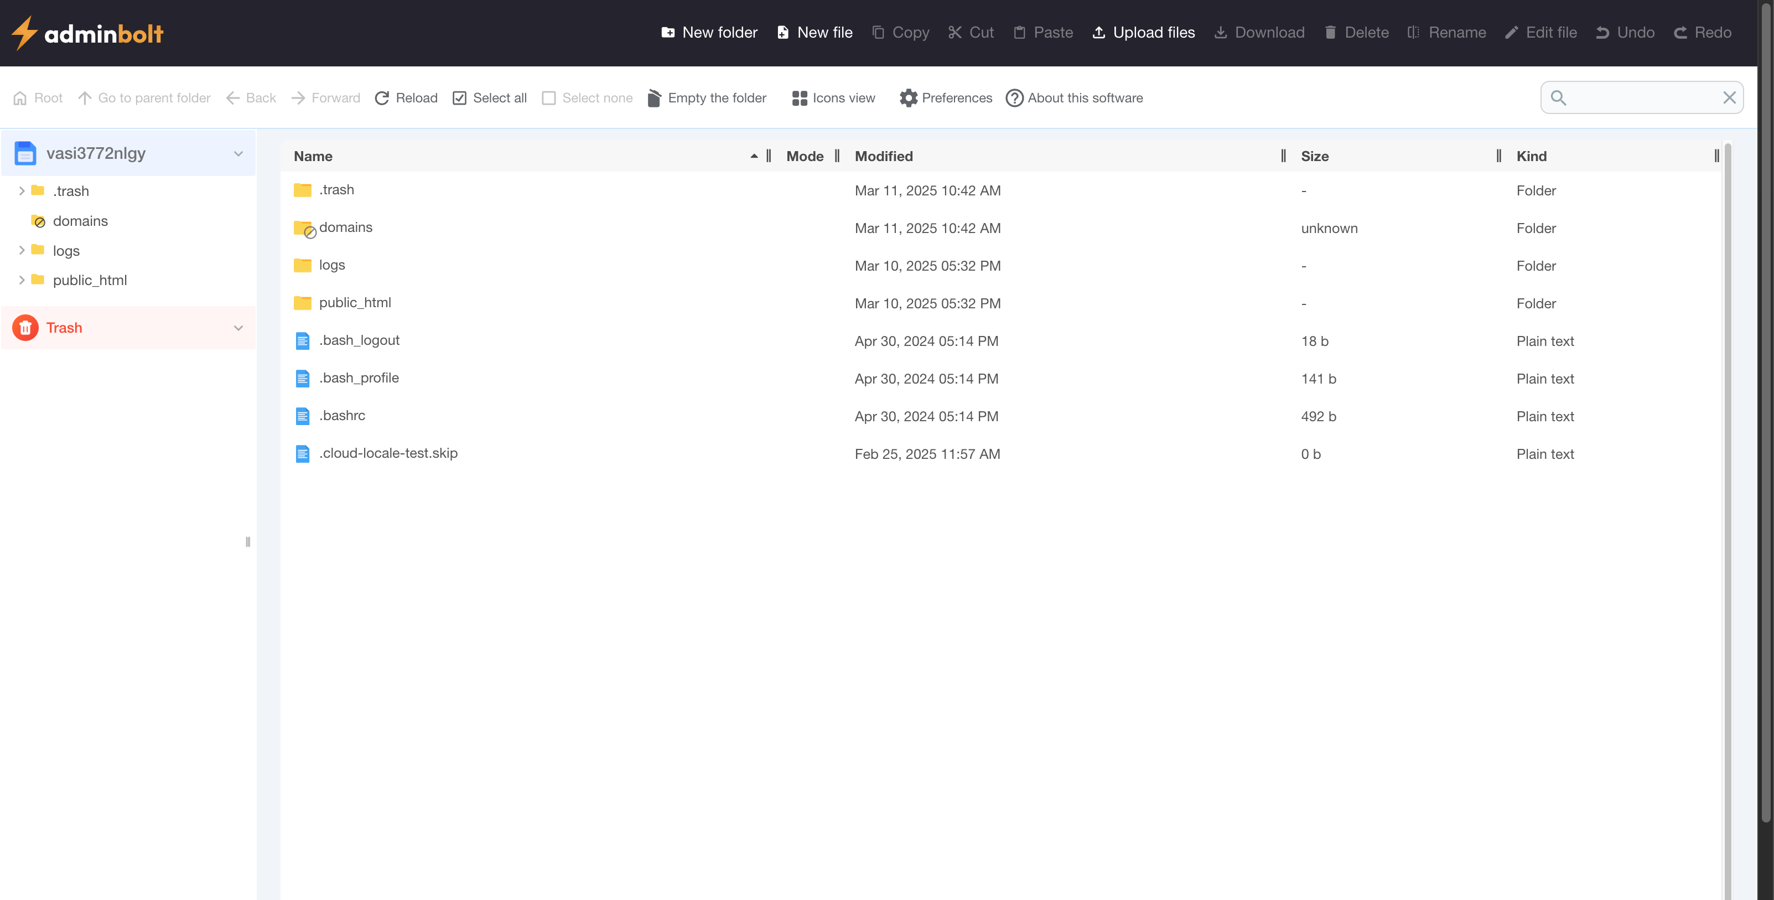The width and height of the screenshot is (1774, 900).
Task: Click the Reload button
Action: (383, 98)
